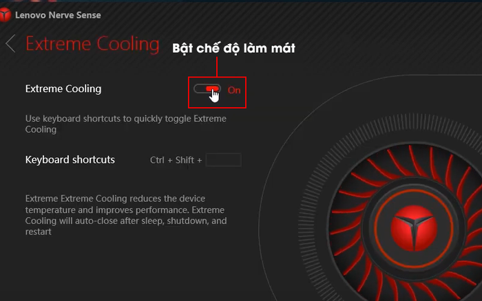The height and width of the screenshot is (301, 482).
Task: Click the keyboard shortcuts hint description text
Action: (126, 124)
